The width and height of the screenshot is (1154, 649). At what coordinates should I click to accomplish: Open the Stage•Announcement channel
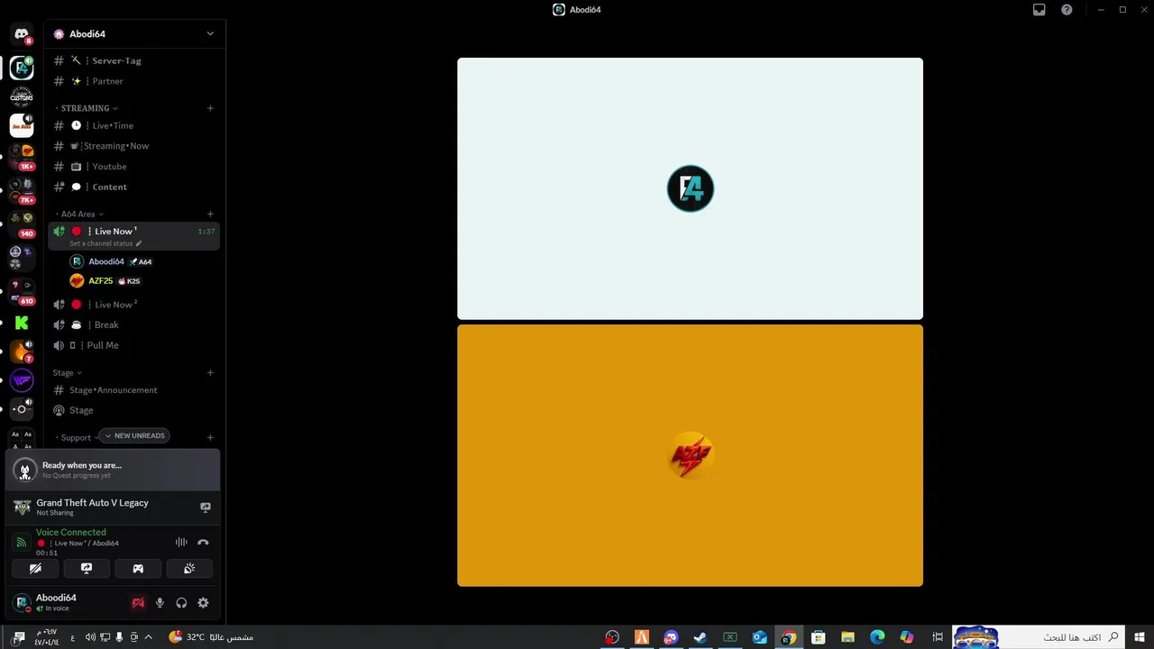[x=133, y=390]
